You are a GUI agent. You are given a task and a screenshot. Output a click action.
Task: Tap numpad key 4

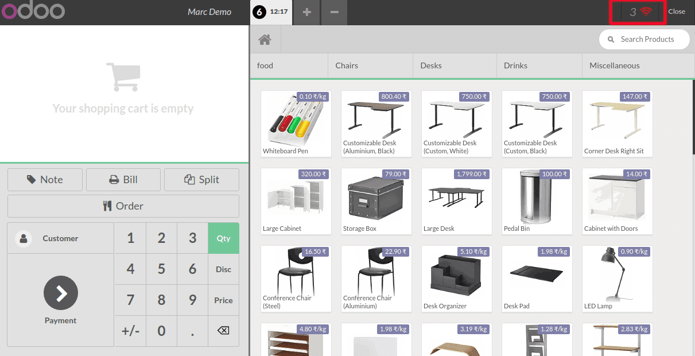tap(130, 269)
